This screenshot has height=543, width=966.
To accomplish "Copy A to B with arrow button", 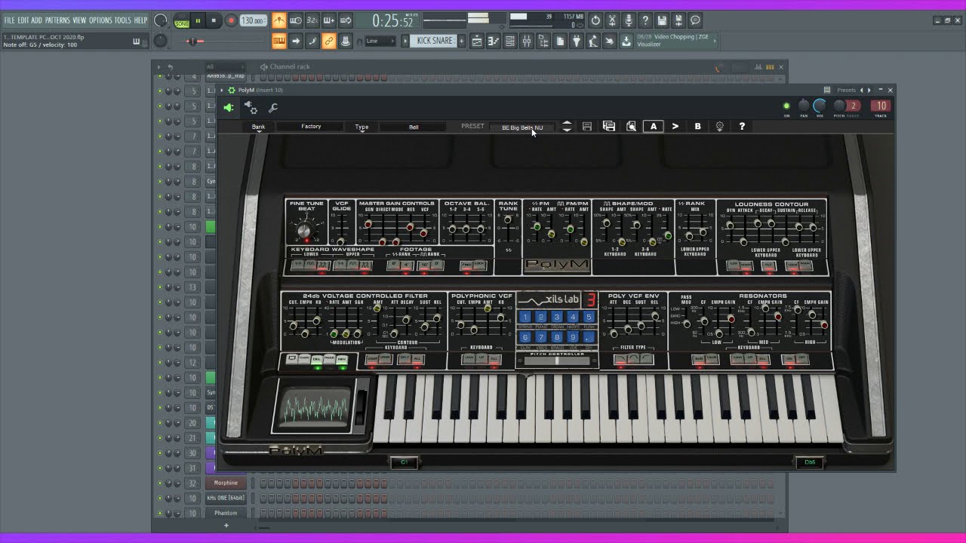I will (x=675, y=127).
